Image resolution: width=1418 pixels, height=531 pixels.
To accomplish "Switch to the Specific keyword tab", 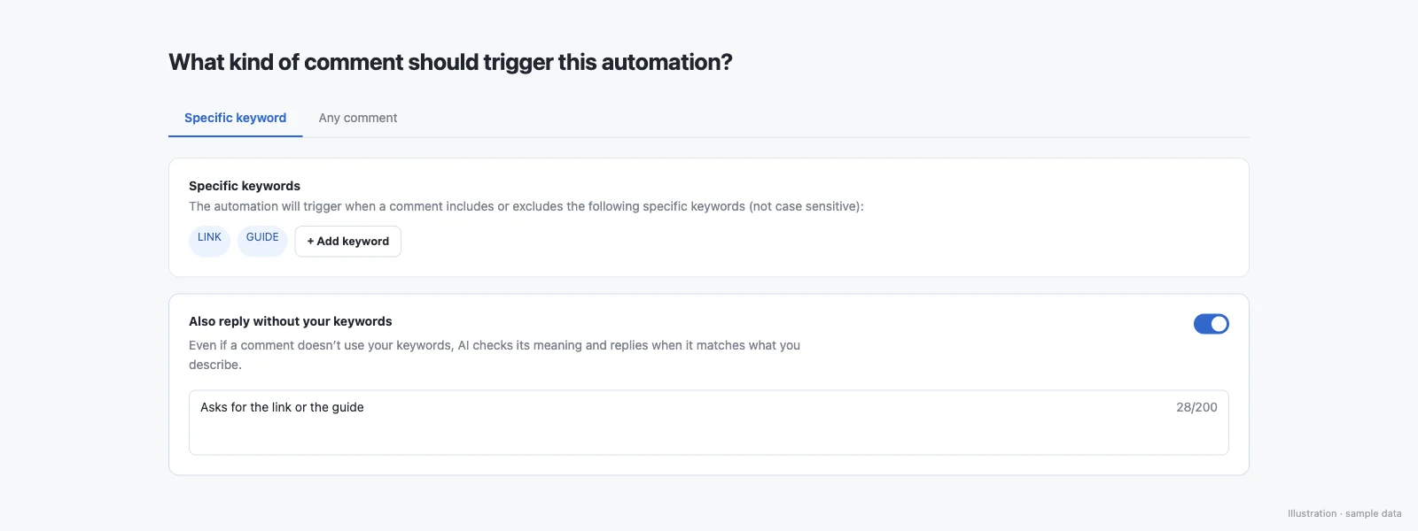I will pyautogui.click(x=235, y=118).
